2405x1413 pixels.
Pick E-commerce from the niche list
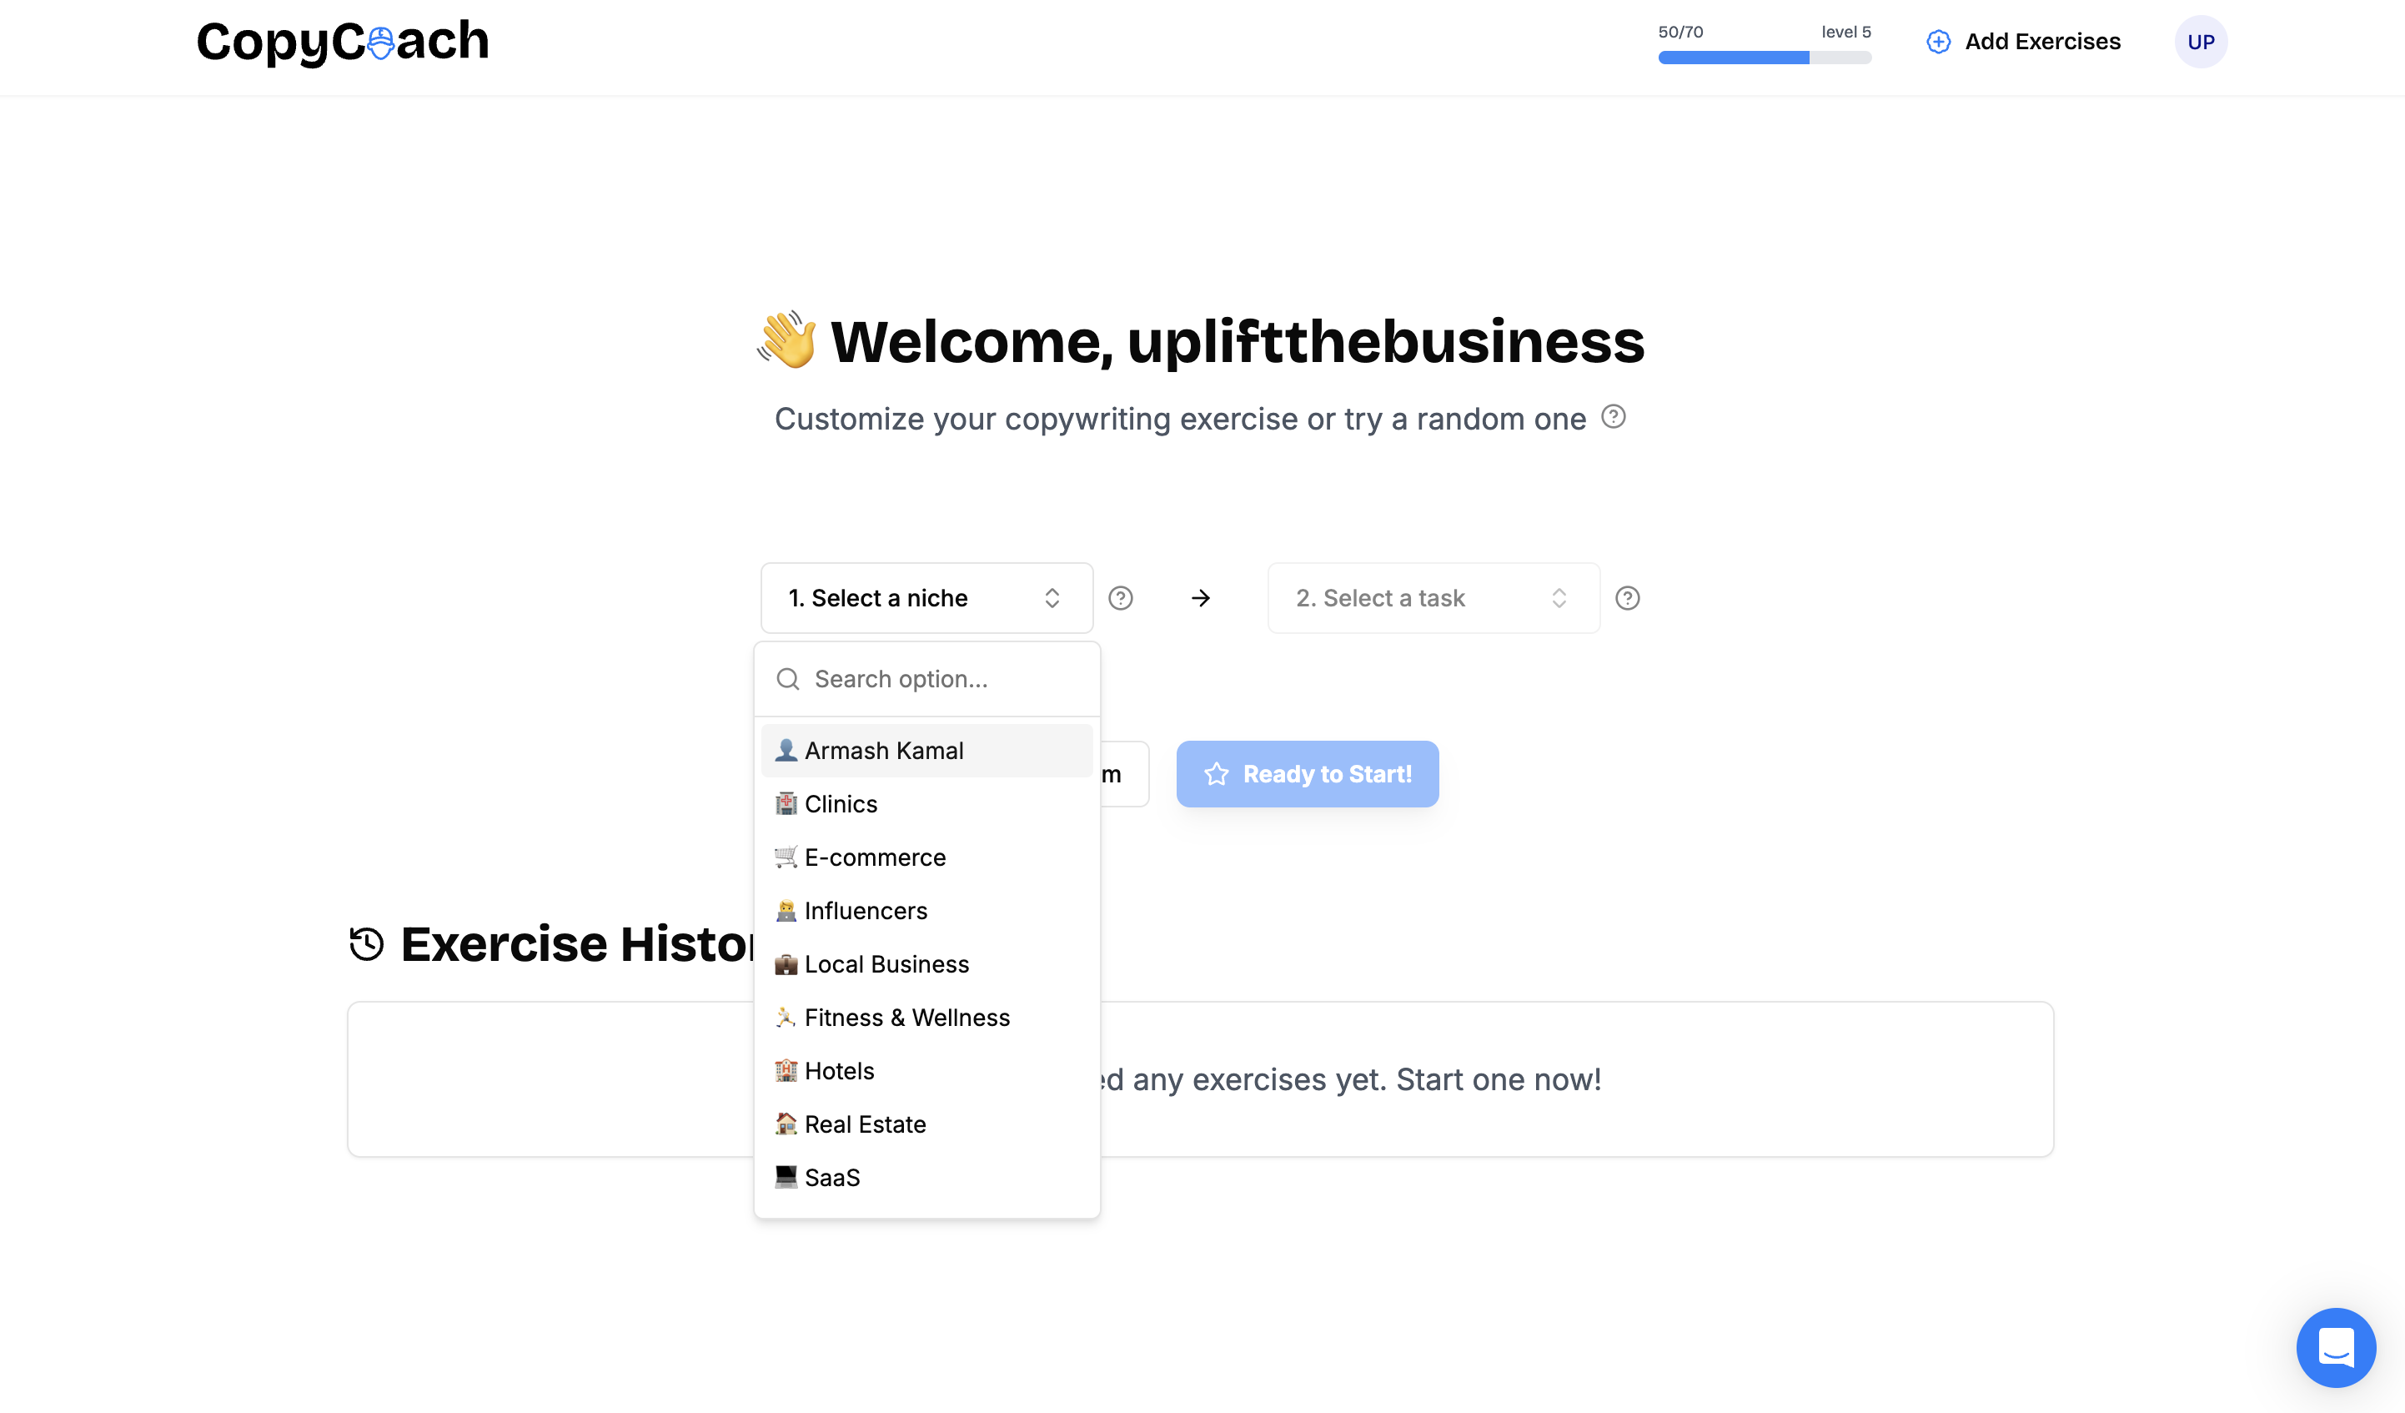pos(926,857)
